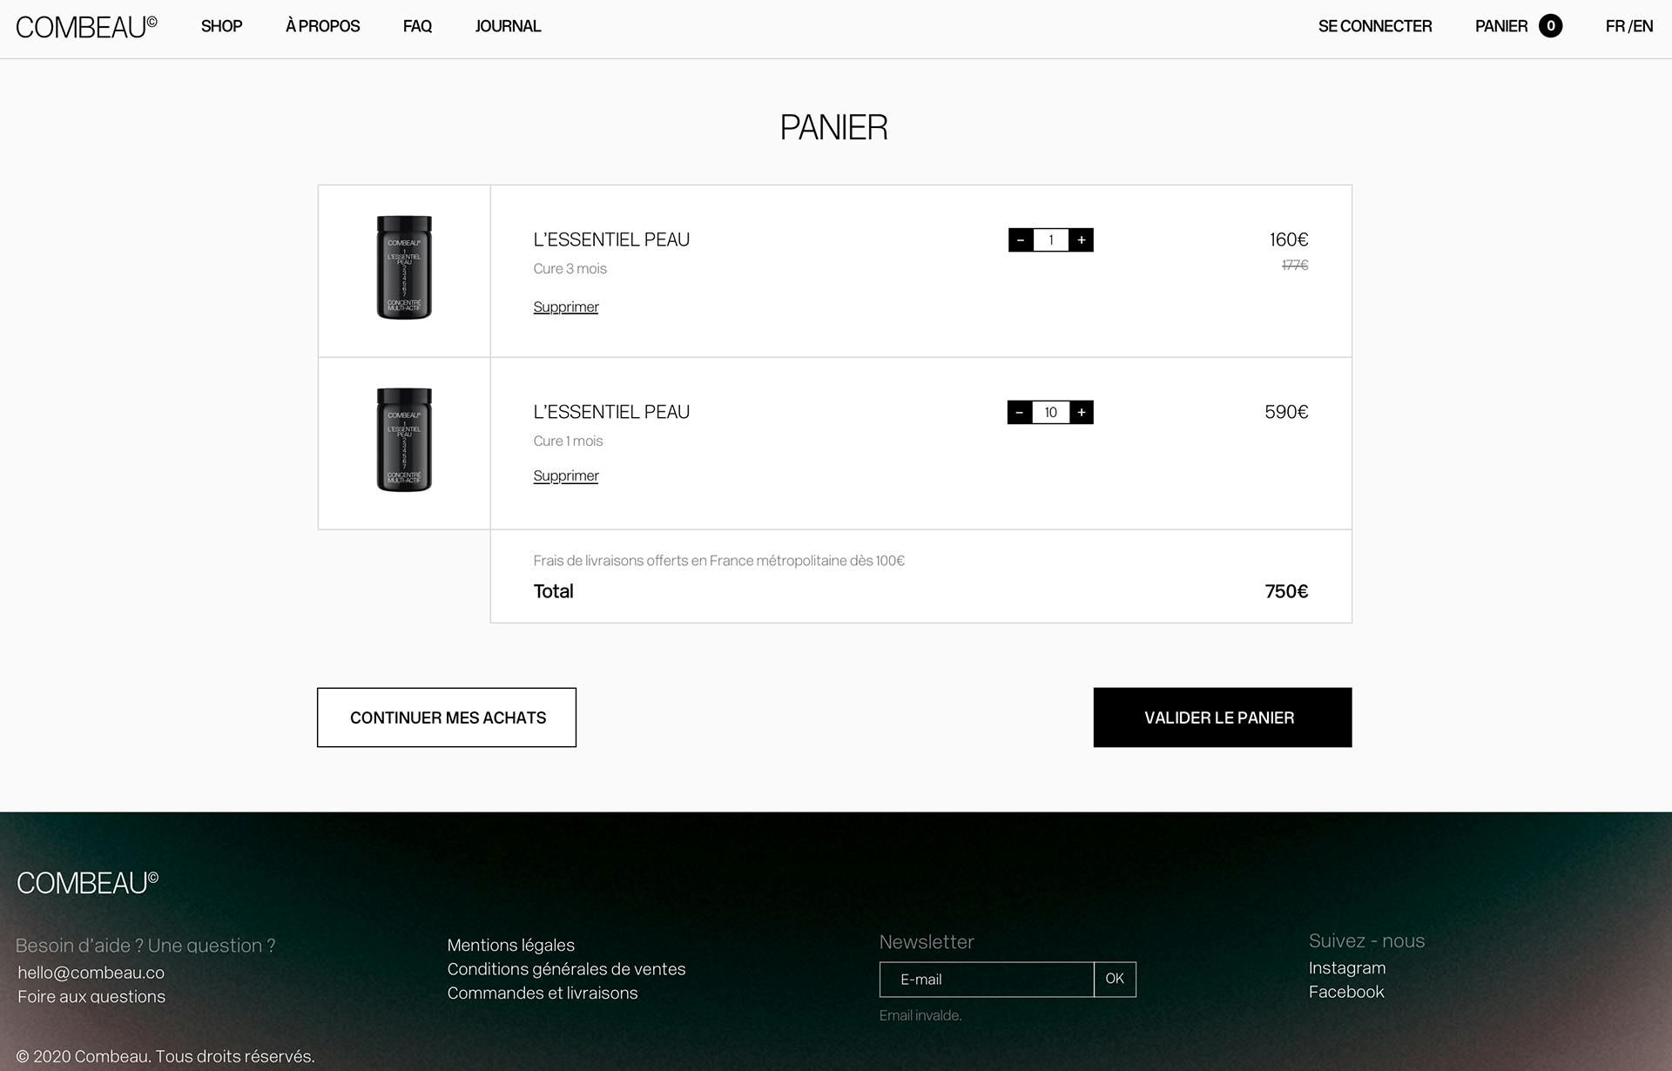Screen dimensions: 1672x1071
Task: Click the E-mail newsletter input field
Action: coord(984,979)
